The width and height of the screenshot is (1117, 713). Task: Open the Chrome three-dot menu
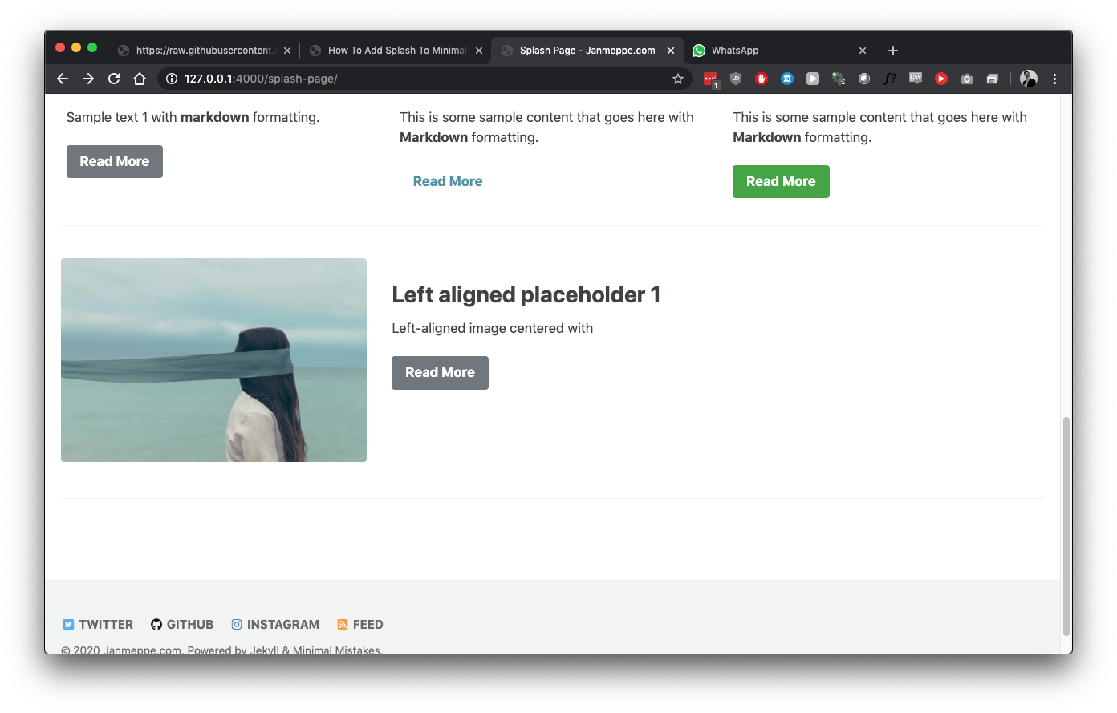pos(1054,79)
